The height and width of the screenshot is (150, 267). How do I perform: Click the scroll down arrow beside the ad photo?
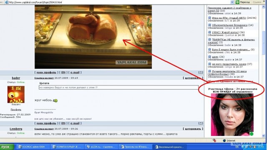[x=264, y=135]
